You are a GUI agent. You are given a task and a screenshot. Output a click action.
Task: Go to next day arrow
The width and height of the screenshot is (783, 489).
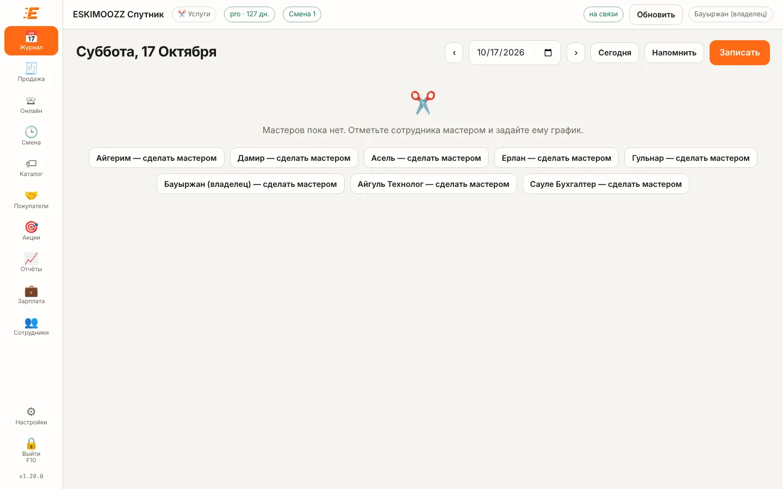tap(576, 53)
